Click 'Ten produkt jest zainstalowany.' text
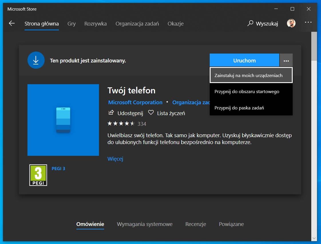321x244 pixels. (88, 60)
